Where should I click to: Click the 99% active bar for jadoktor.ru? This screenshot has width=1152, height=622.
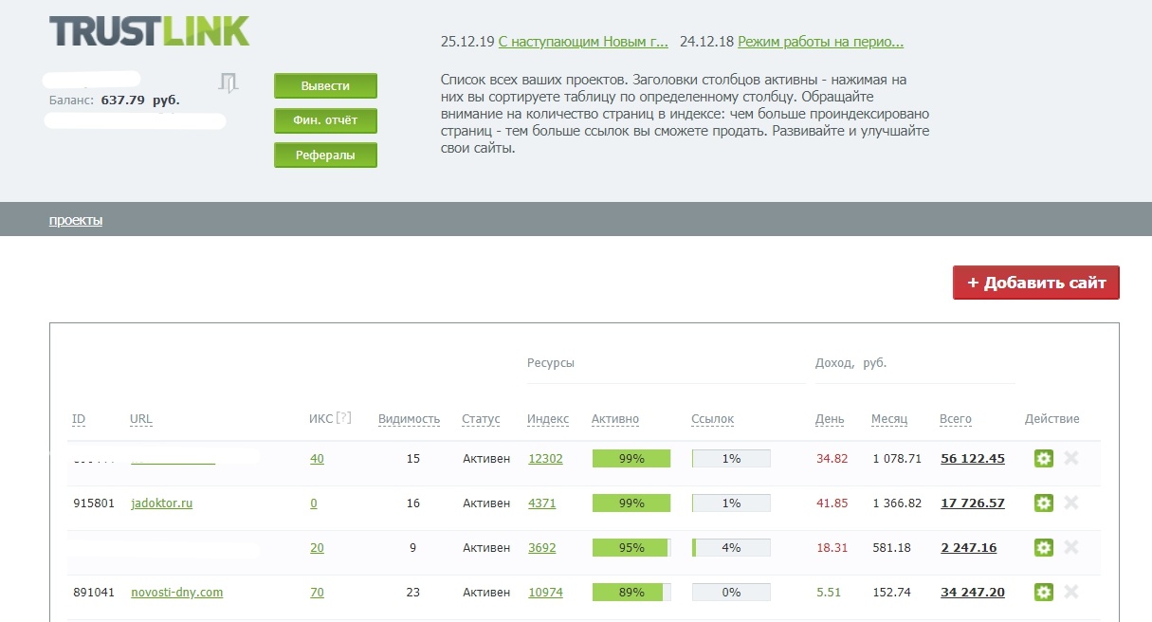coord(631,503)
